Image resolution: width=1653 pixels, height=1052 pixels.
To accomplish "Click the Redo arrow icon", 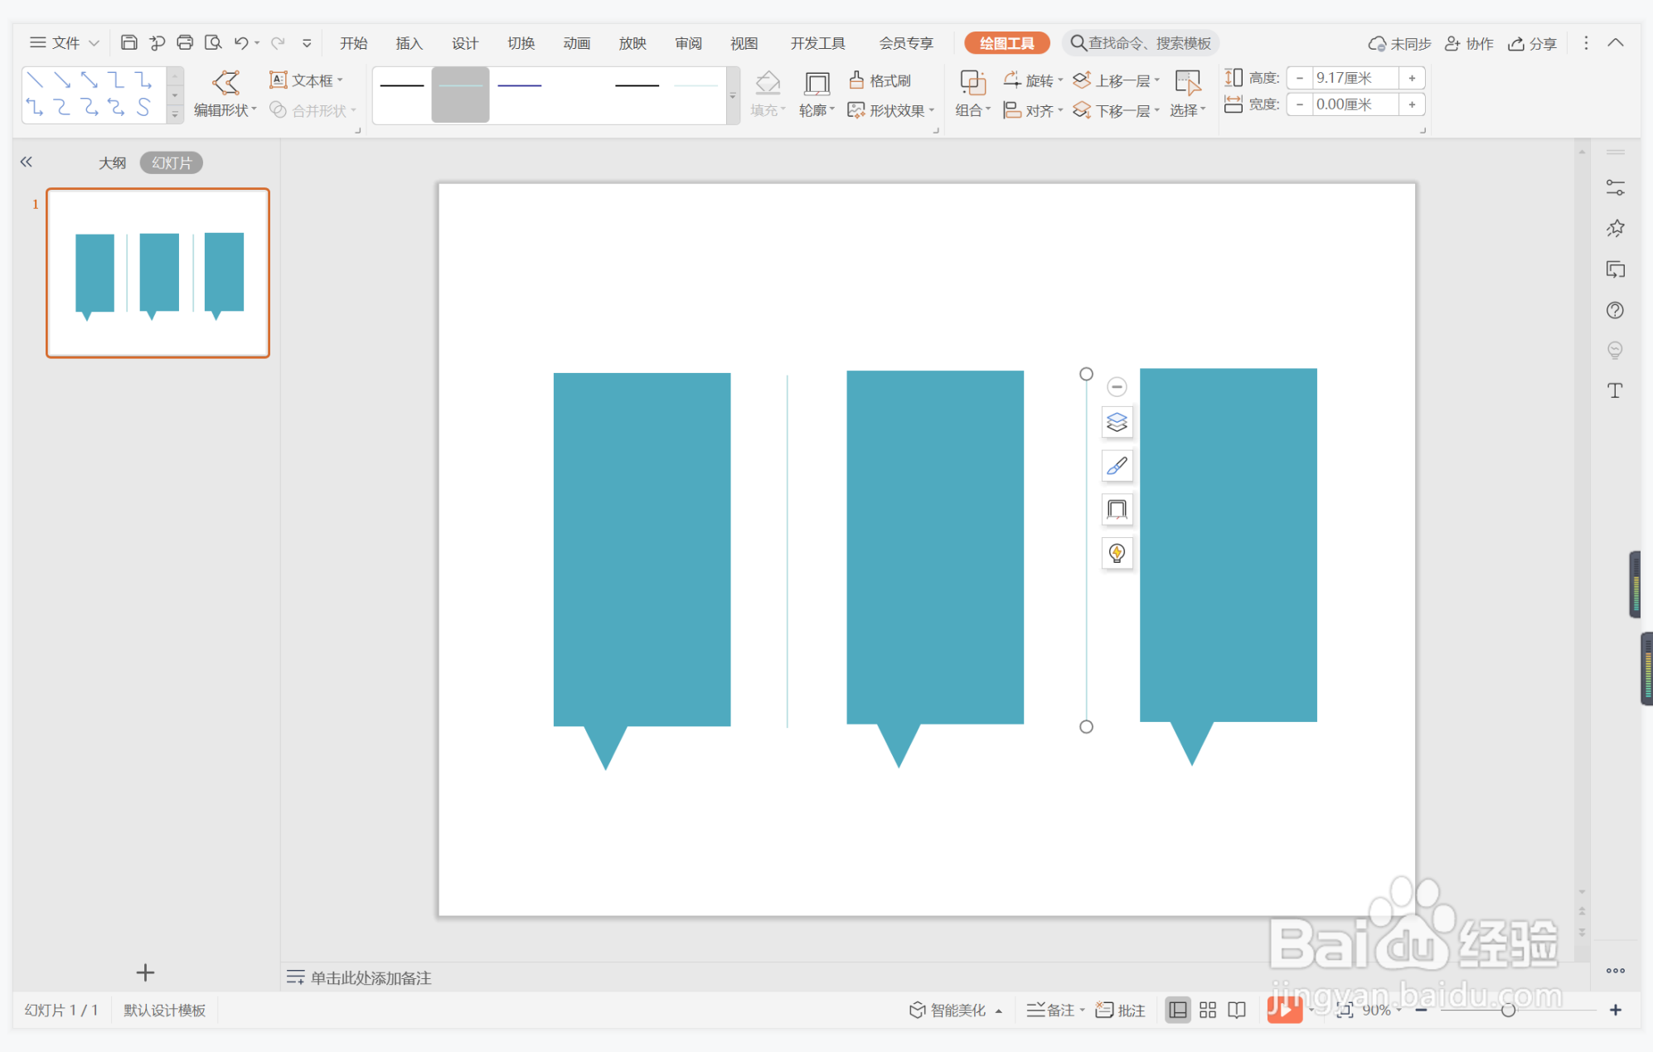I will [278, 42].
